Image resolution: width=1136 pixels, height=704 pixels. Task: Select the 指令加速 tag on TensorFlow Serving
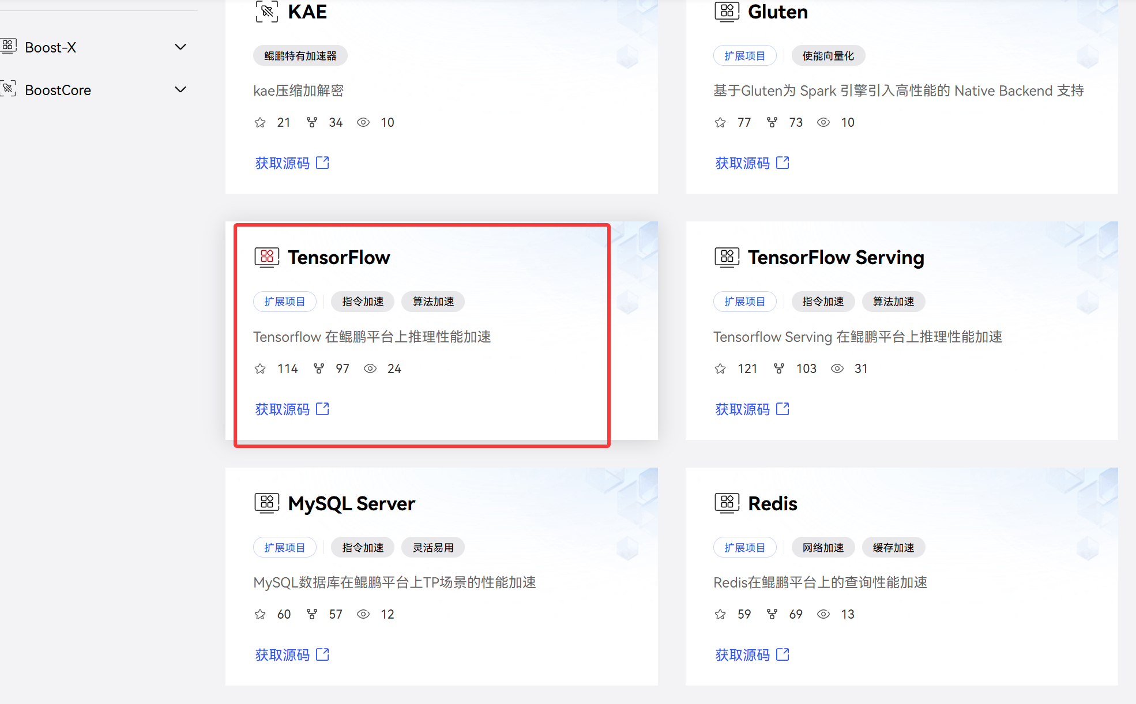[x=823, y=302]
